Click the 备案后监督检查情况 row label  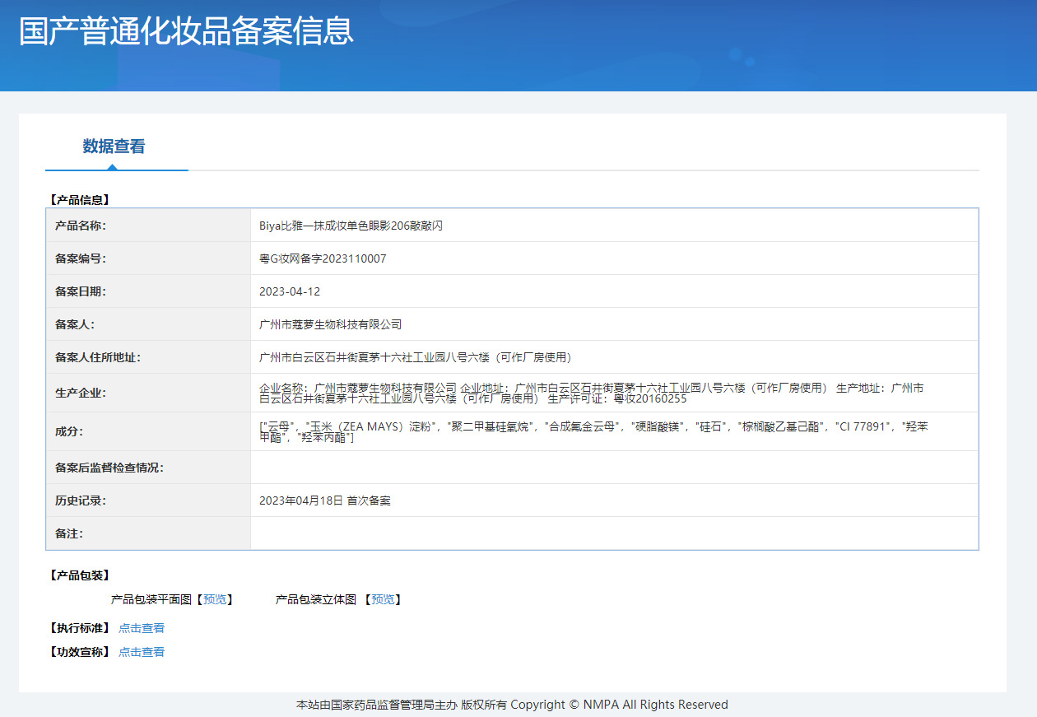pyautogui.click(x=109, y=468)
